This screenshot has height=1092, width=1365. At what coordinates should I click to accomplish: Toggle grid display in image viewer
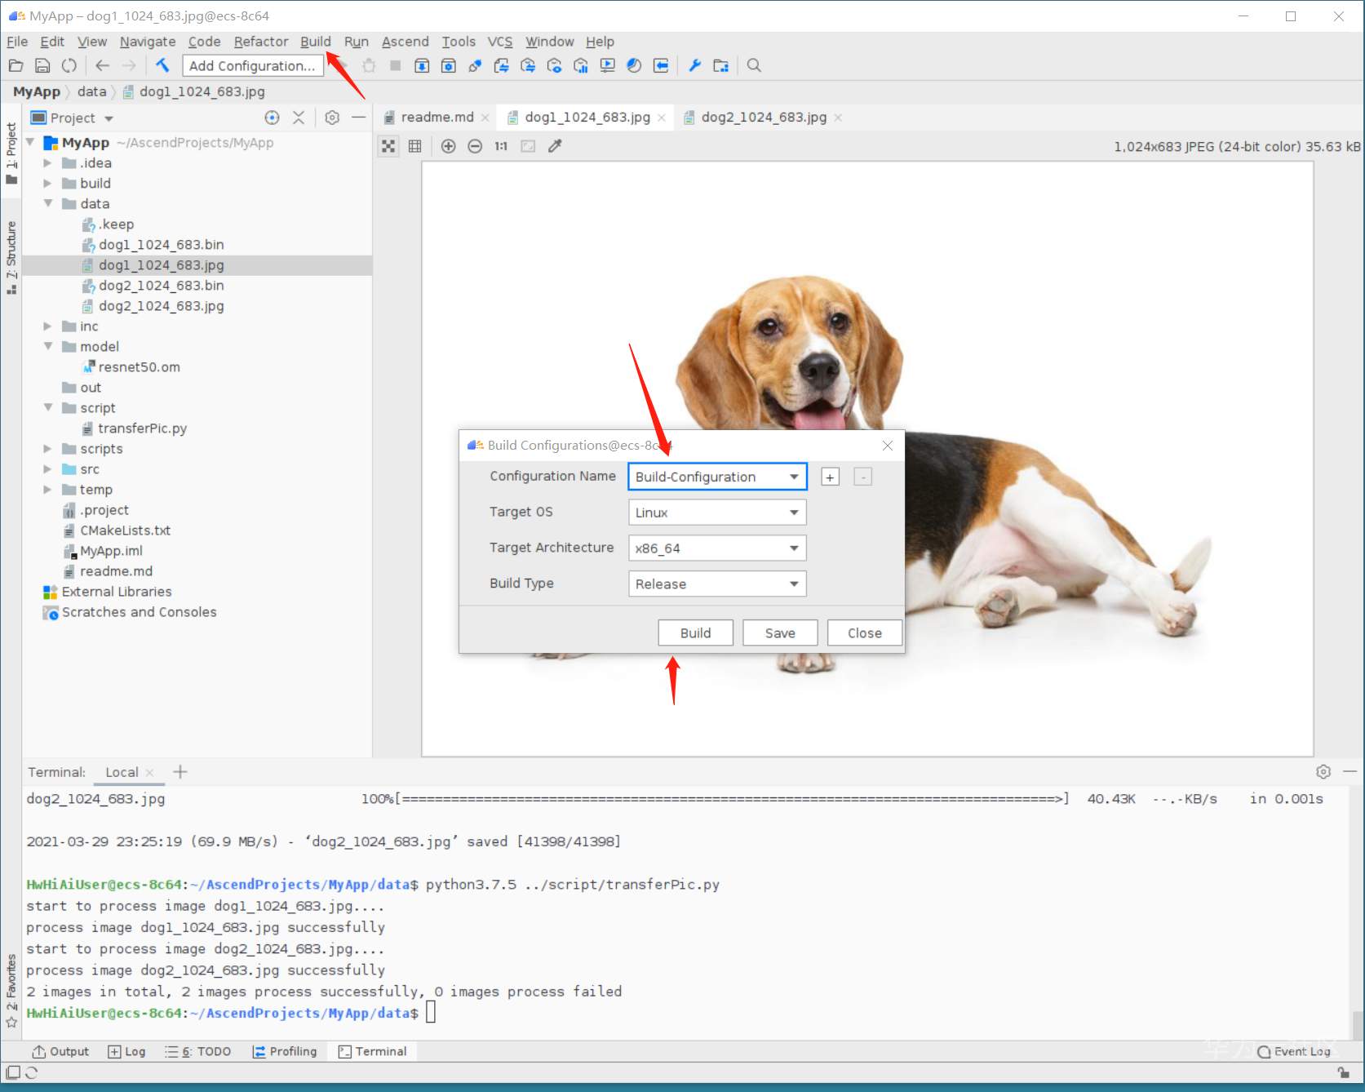pos(414,146)
